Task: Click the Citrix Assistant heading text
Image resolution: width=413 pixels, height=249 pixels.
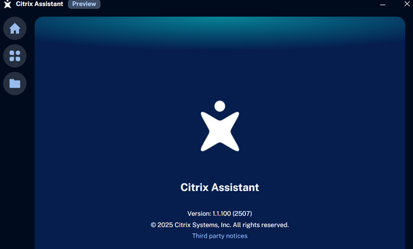Action: click(219, 188)
